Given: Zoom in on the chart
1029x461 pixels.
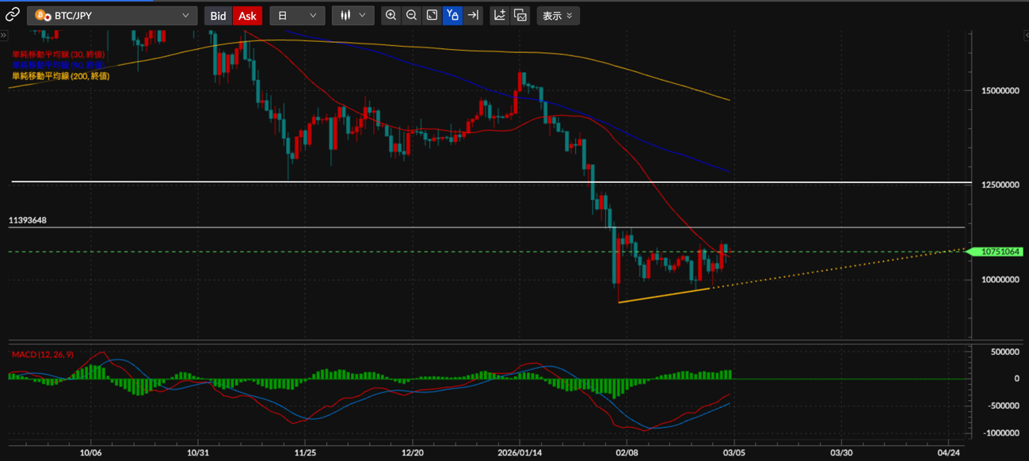Looking at the screenshot, I should [x=391, y=15].
